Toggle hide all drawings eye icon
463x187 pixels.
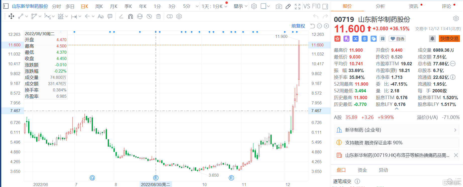coord(149,16)
